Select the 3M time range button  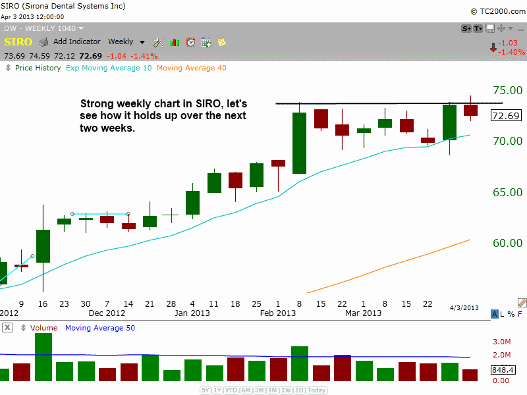(x=259, y=390)
